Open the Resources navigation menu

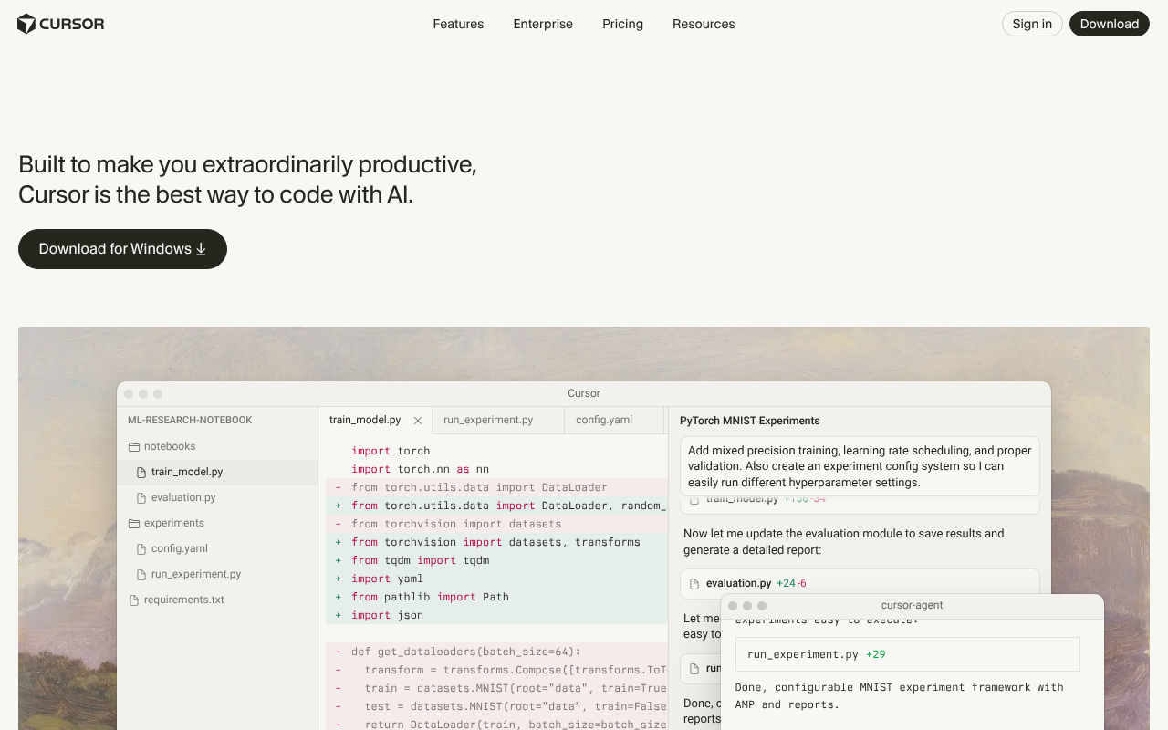(x=704, y=24)
